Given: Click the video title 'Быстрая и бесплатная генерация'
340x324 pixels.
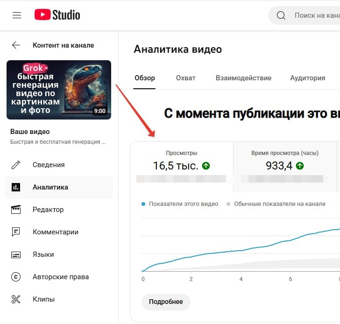Looking at the screenshot, I should click(58, 142).
